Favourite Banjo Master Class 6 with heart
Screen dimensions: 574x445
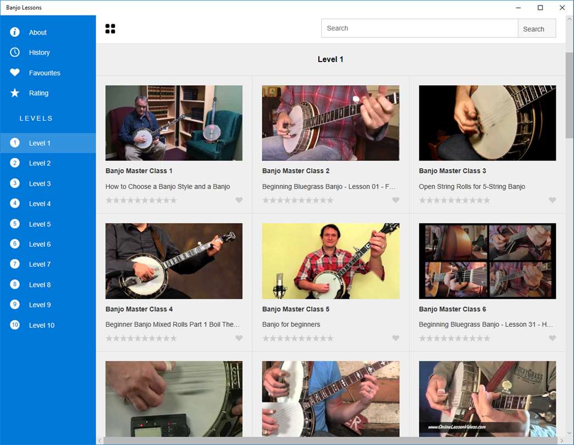tap(553, 338)
